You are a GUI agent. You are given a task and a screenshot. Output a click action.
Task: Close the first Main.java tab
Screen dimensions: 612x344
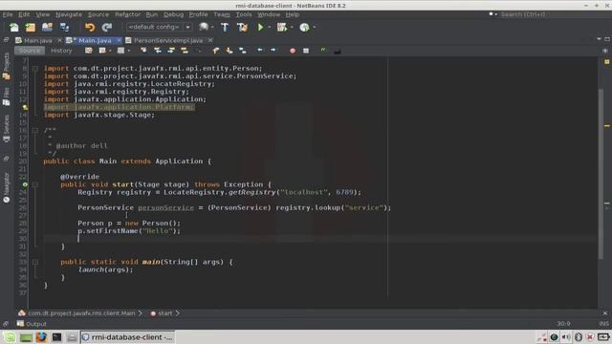tap(59, 40)
